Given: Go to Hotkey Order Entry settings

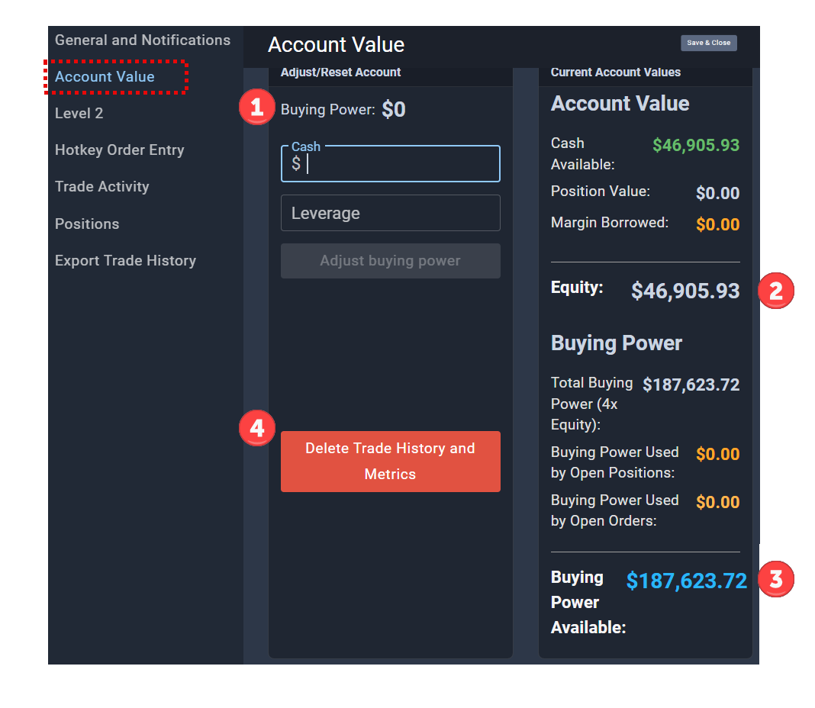Looking at the screenshot, I should pyautogui.click(x=120, y=150).
